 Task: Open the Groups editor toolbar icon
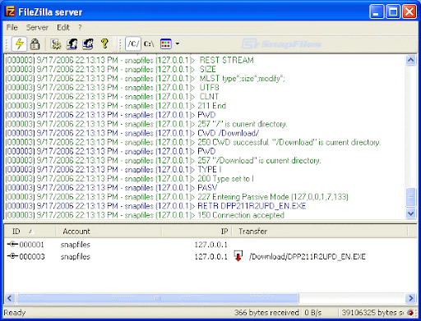point(88,44)
